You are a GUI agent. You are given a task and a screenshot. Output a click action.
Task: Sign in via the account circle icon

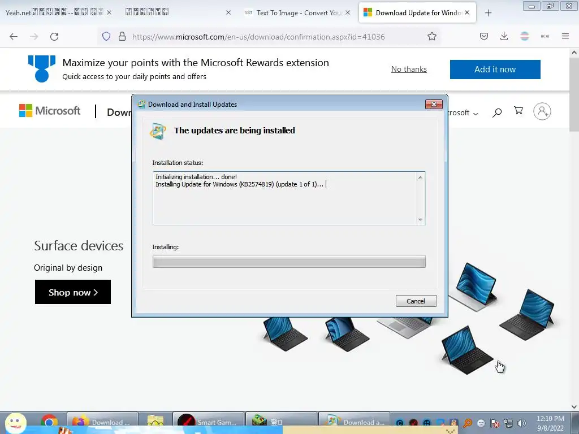coord(542,111)
